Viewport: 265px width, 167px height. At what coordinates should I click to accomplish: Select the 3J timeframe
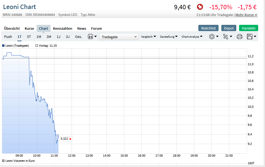67,37
